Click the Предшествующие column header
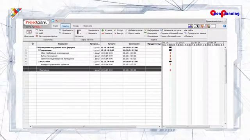The height and width of the screenshot is (140, 250). tap(154, 44)
